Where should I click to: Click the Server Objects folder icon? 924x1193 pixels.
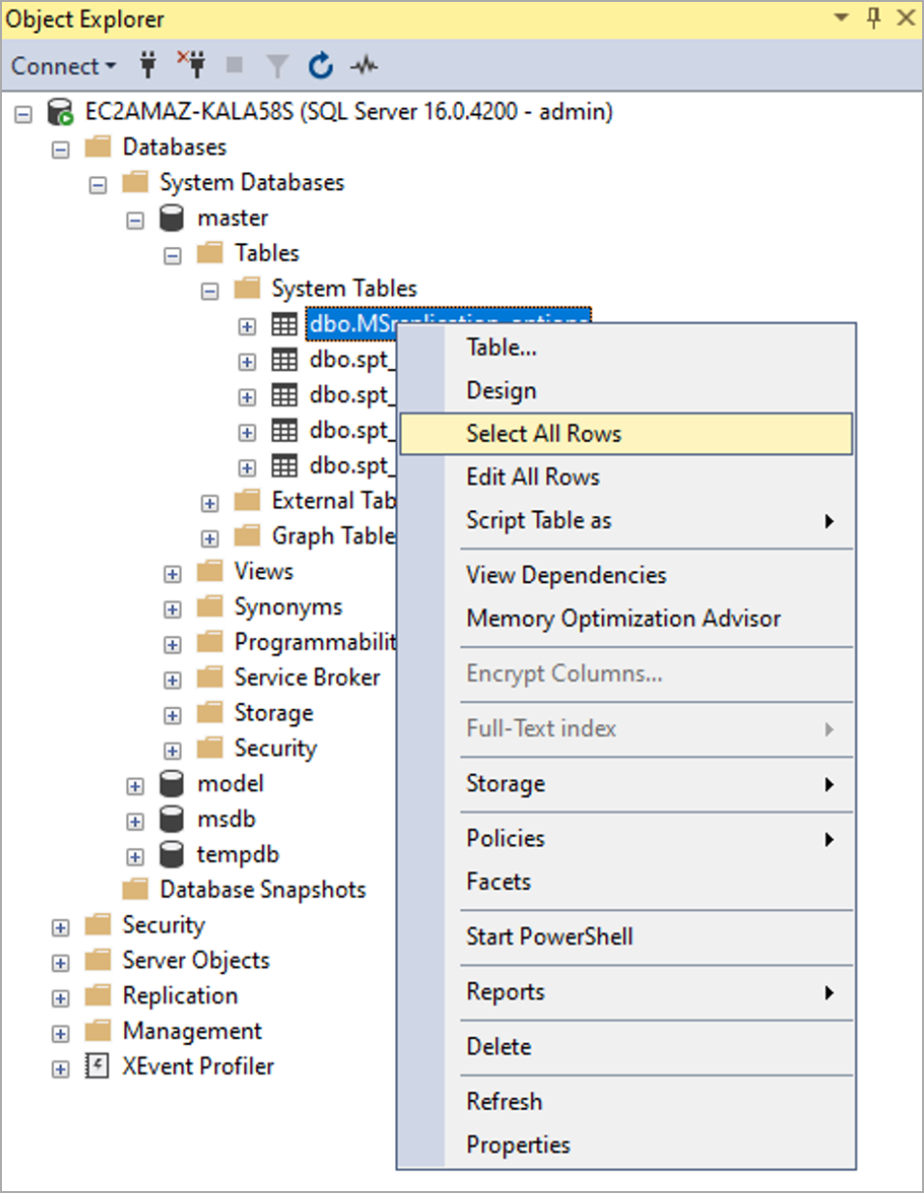tap(98, 960)
